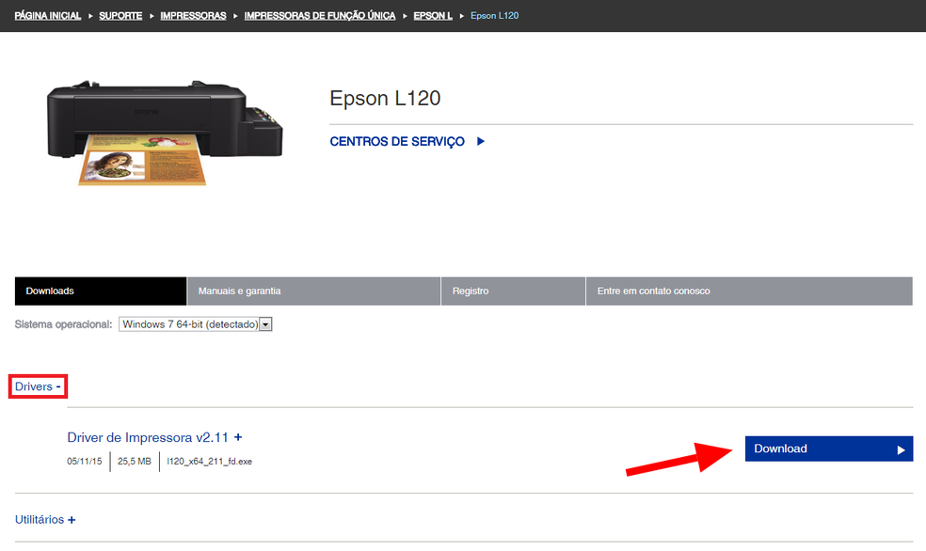Open IMPRESSORAS DE FUNÇÃO ÚNICA breadcrumb

[x=320, y=16]
